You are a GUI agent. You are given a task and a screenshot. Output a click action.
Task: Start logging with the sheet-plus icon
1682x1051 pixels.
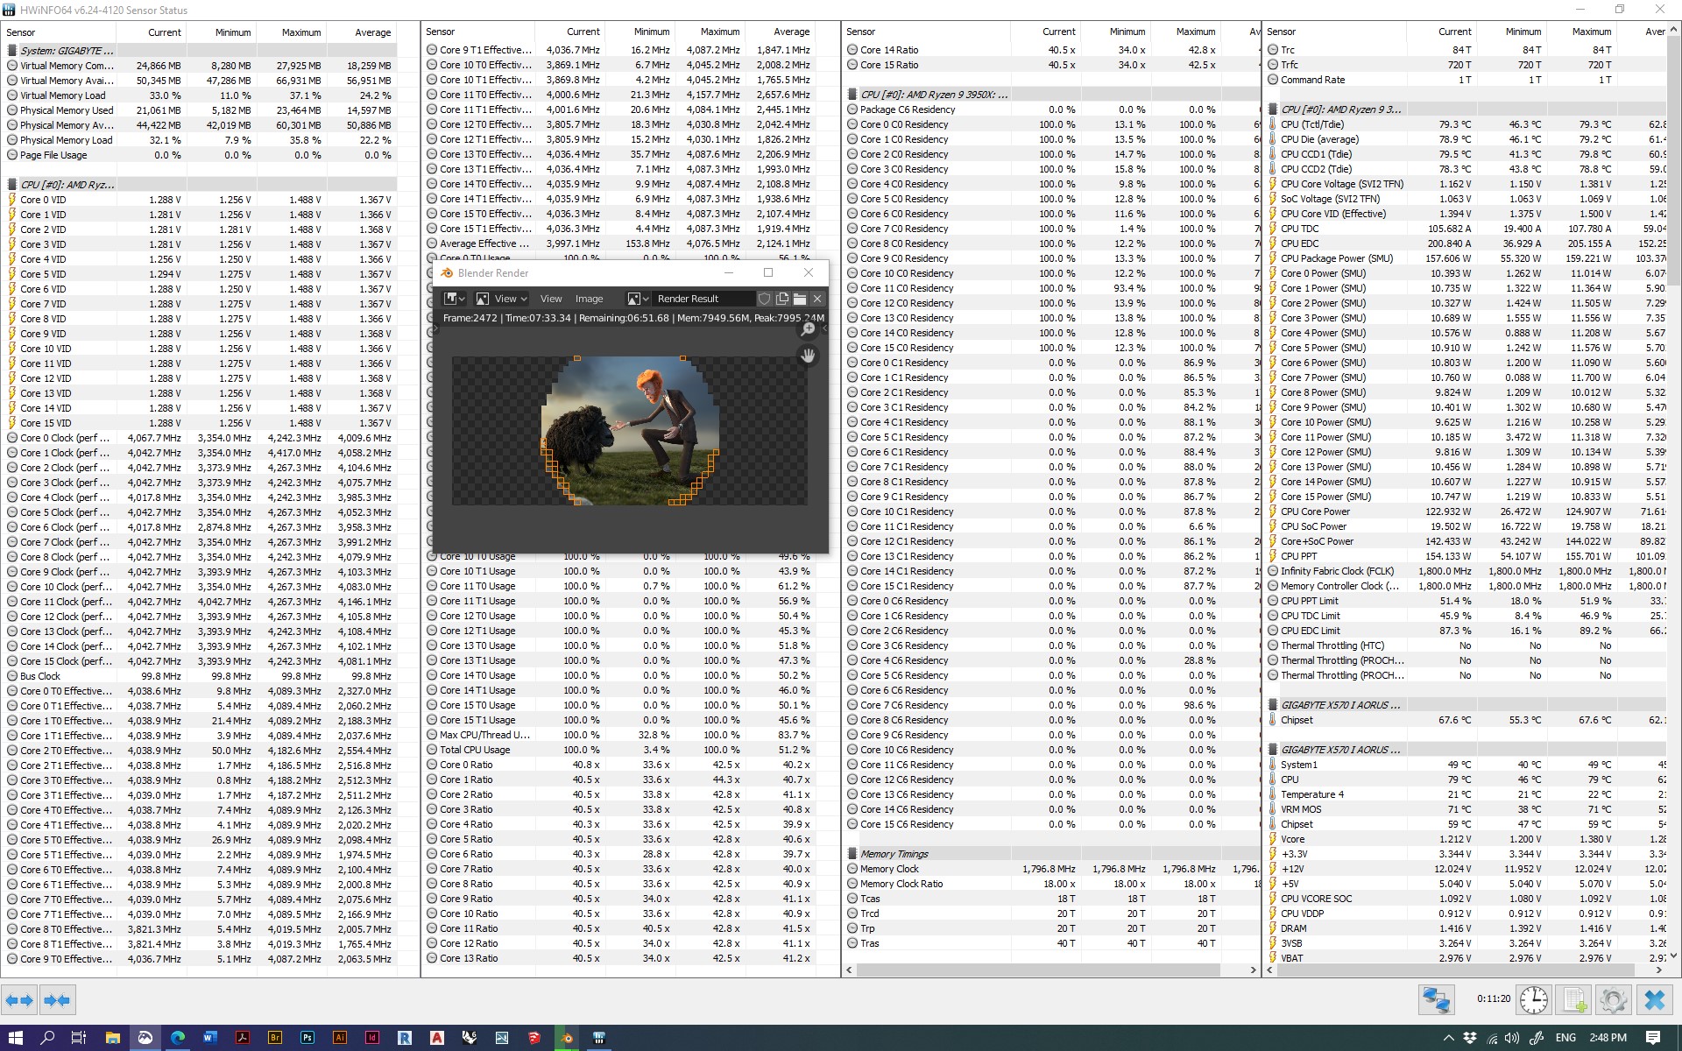tap(1573, 1000)
